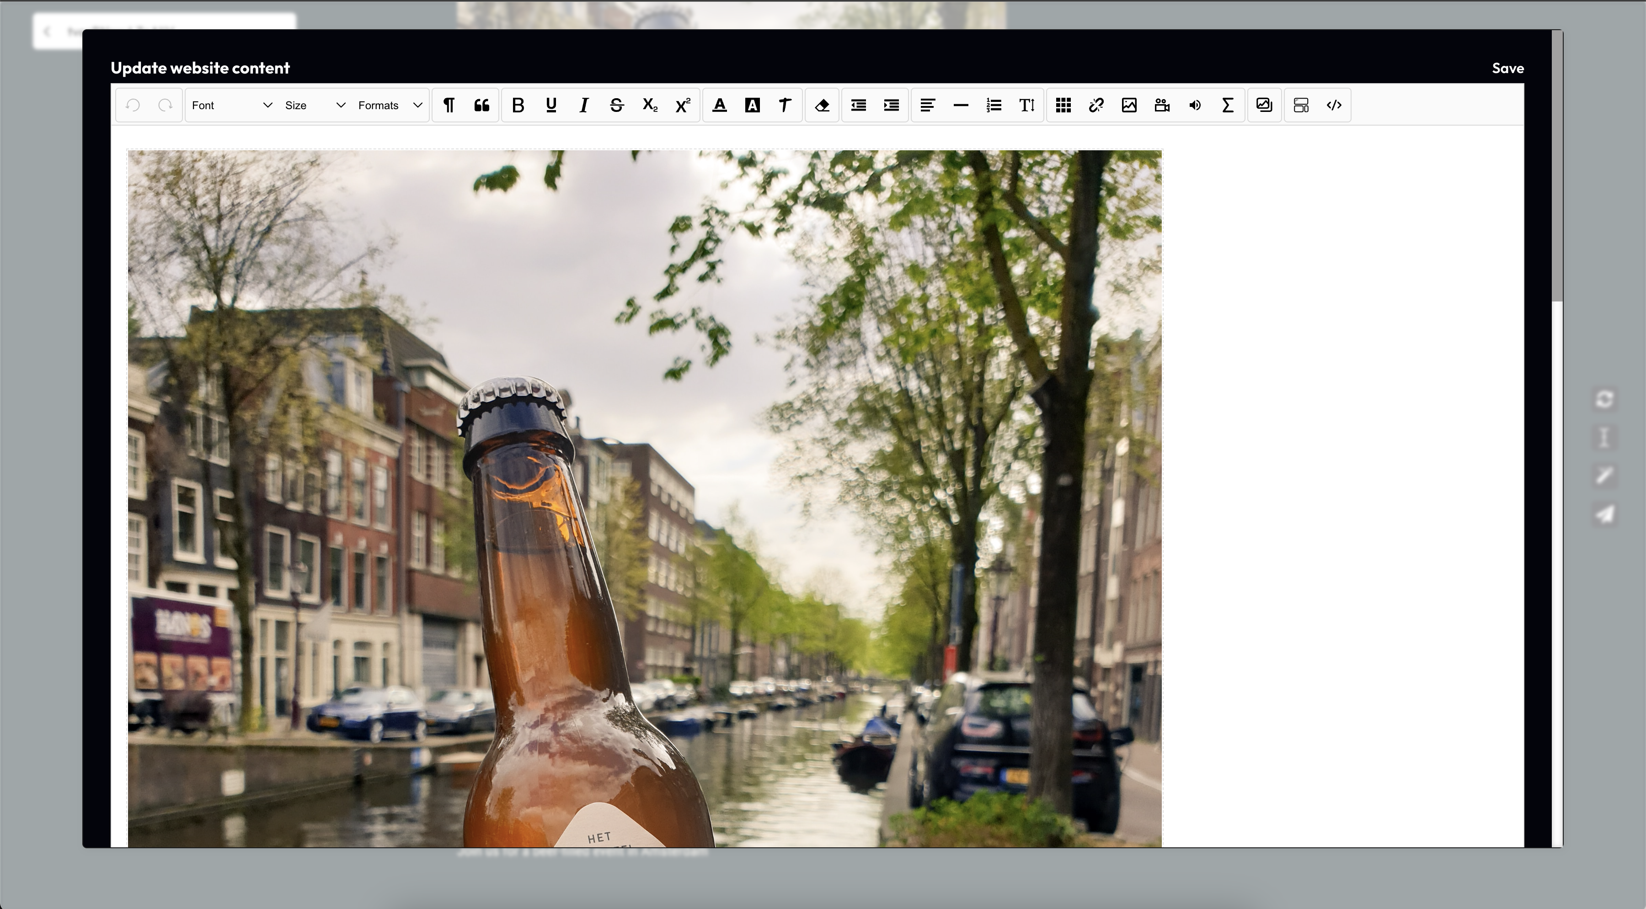Open the text style tool

pyautogui.click(x=785, y=106)
